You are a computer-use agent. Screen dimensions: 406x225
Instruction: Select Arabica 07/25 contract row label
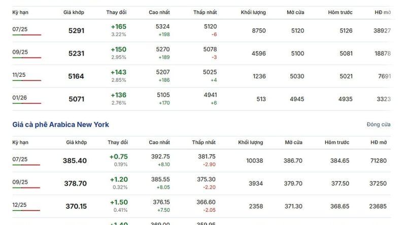[x=20, y=159]
